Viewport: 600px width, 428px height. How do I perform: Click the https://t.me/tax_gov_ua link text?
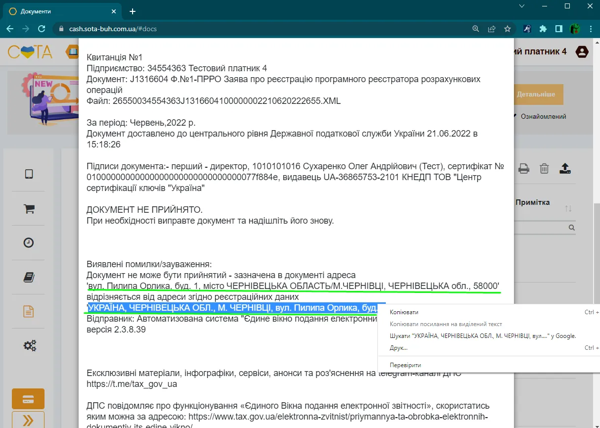coord(132,384)
